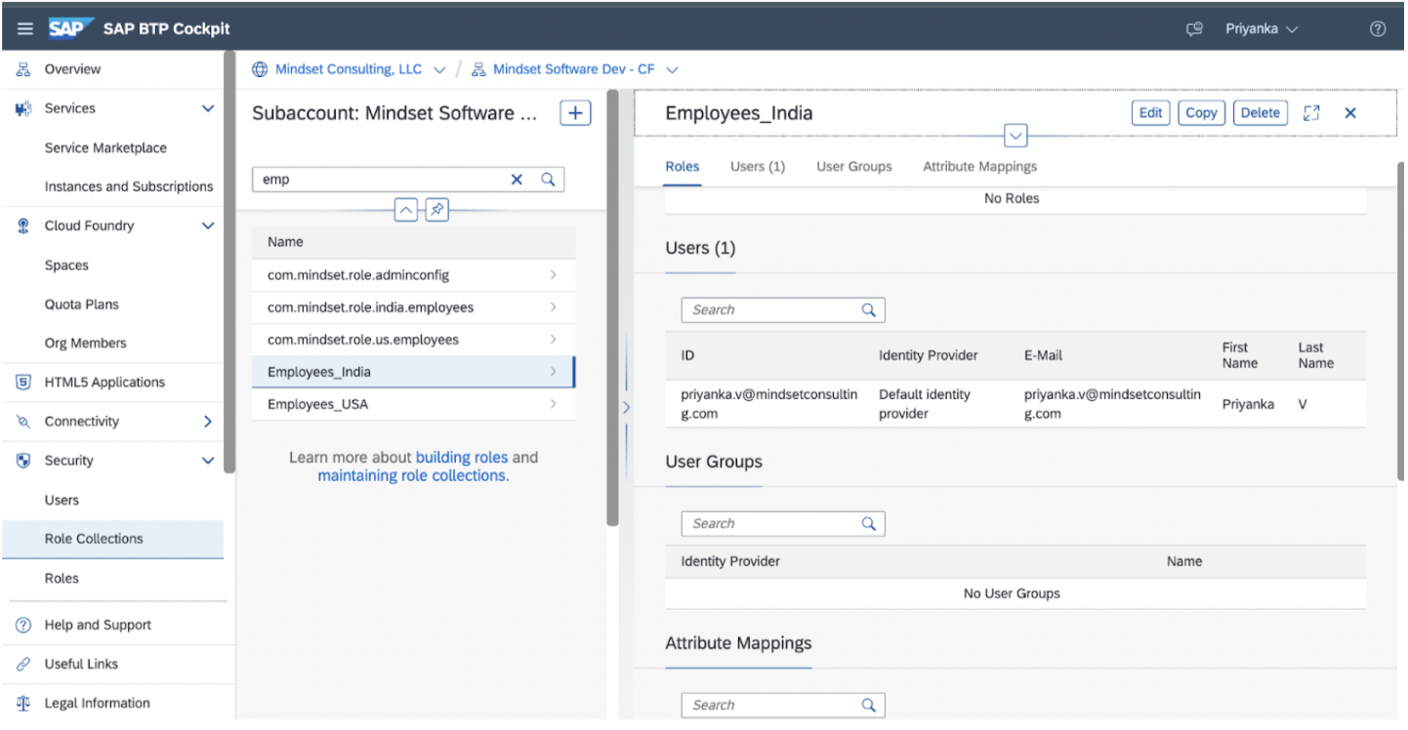Open the Employees_India header details chevron
This screenshot has height=730, width=1408.
(x=1015, y=135)
